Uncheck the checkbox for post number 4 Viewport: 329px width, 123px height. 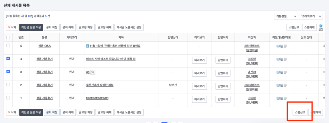tap(8, 58)
